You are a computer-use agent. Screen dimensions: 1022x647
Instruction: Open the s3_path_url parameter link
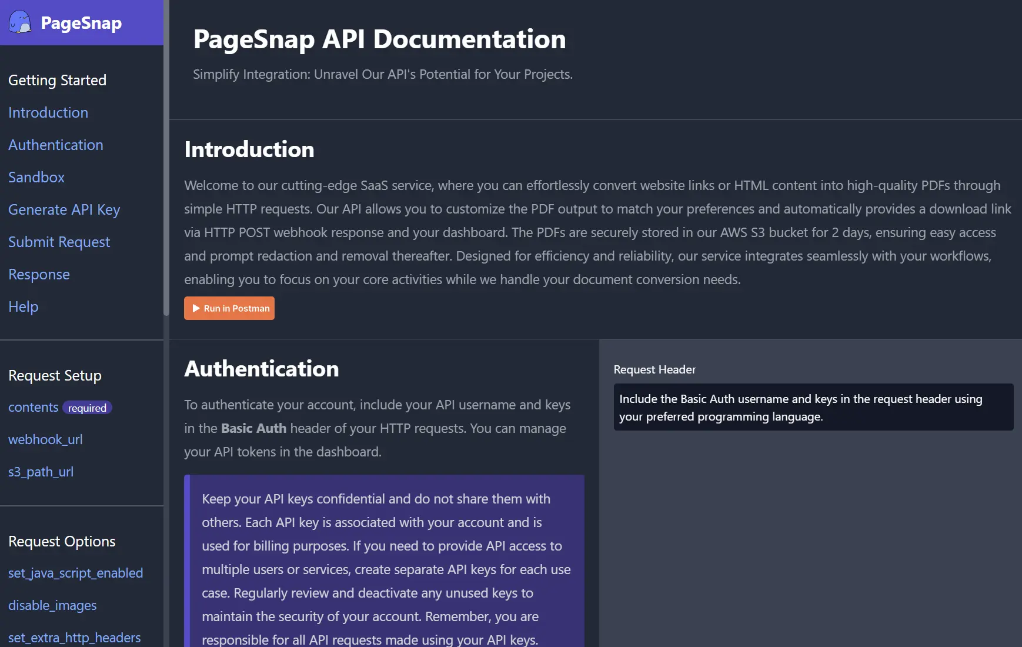tap(41, 472)
